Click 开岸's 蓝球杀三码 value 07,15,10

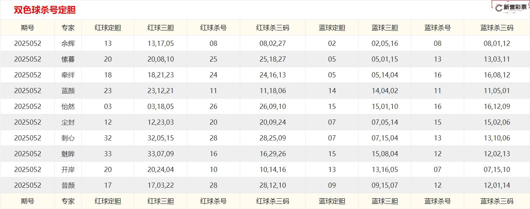pyautogui.click(x=497, y=169)
